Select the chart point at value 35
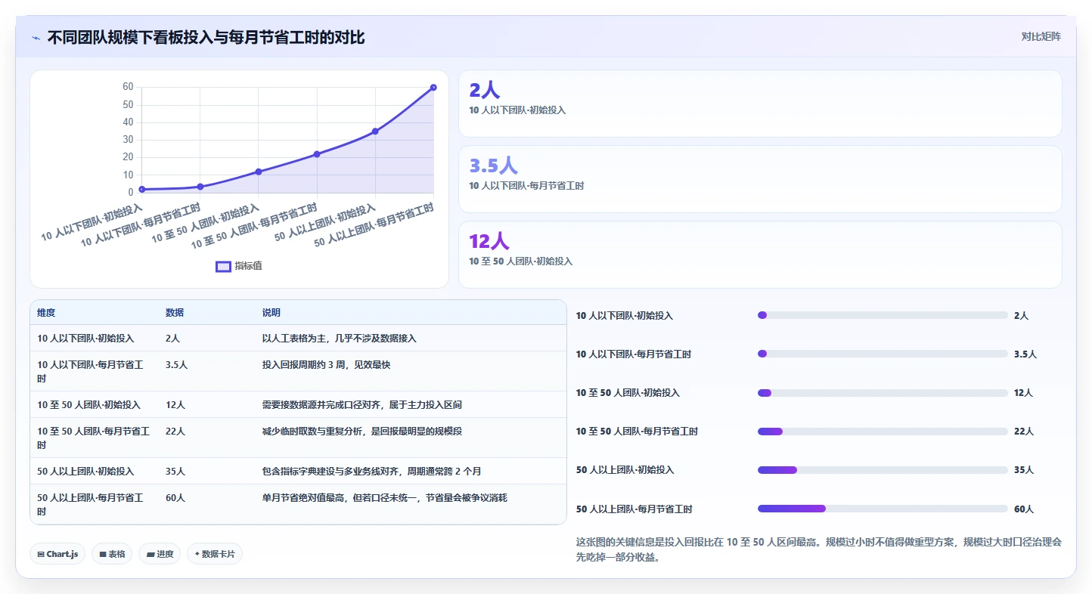 [x=375, y=131]
